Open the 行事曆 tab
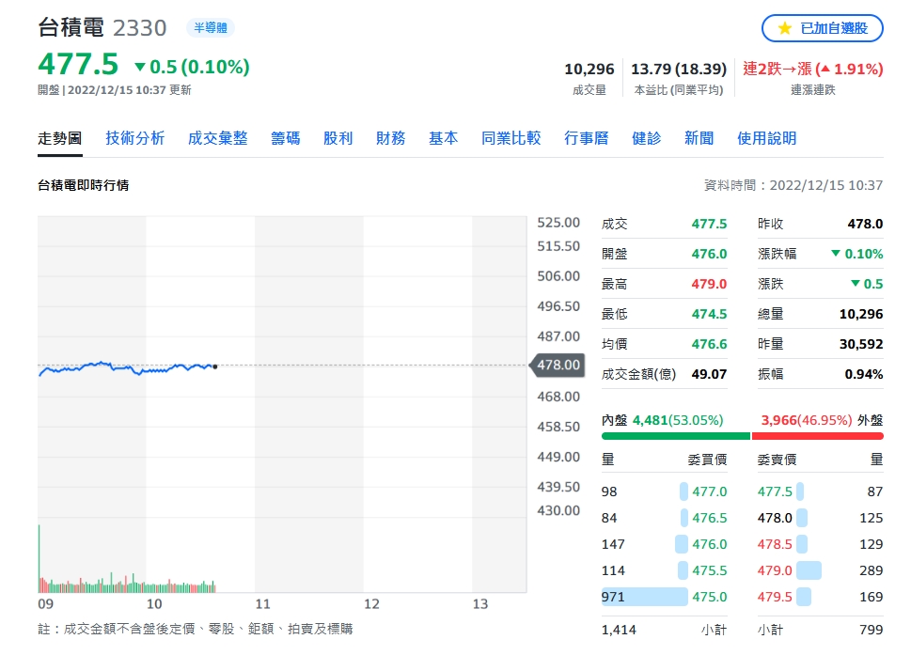 pos(587,138)
